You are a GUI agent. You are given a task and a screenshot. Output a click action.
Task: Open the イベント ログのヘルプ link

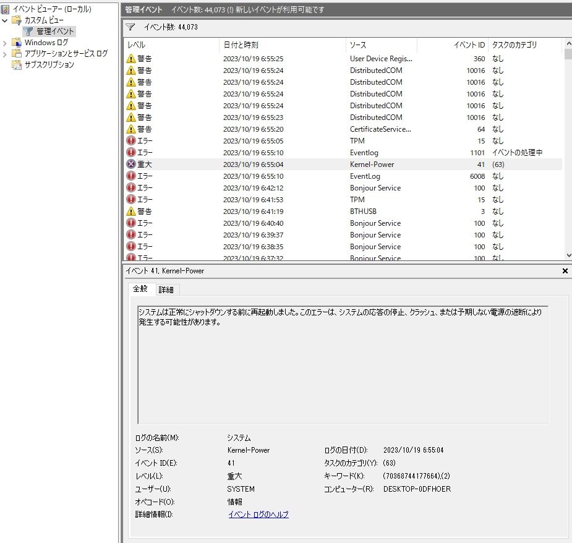click(258, 514)
